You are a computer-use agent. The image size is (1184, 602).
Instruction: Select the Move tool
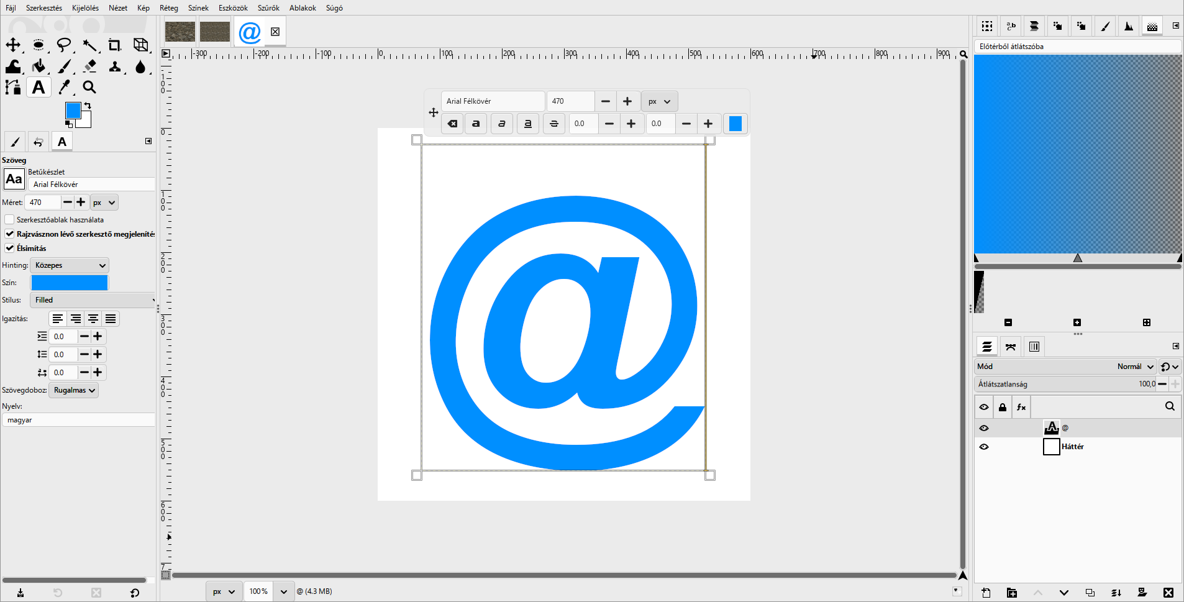(x=13, y=45)
